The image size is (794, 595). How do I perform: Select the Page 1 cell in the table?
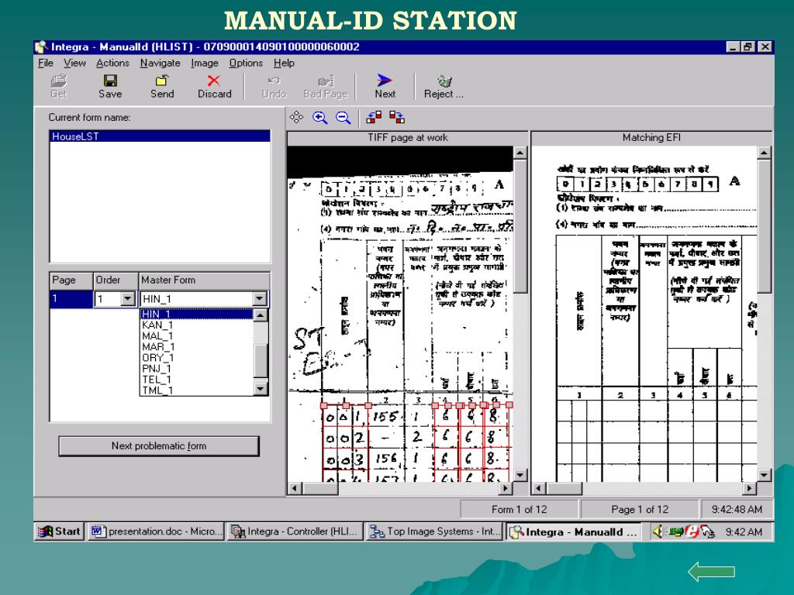tap(71, 299)
